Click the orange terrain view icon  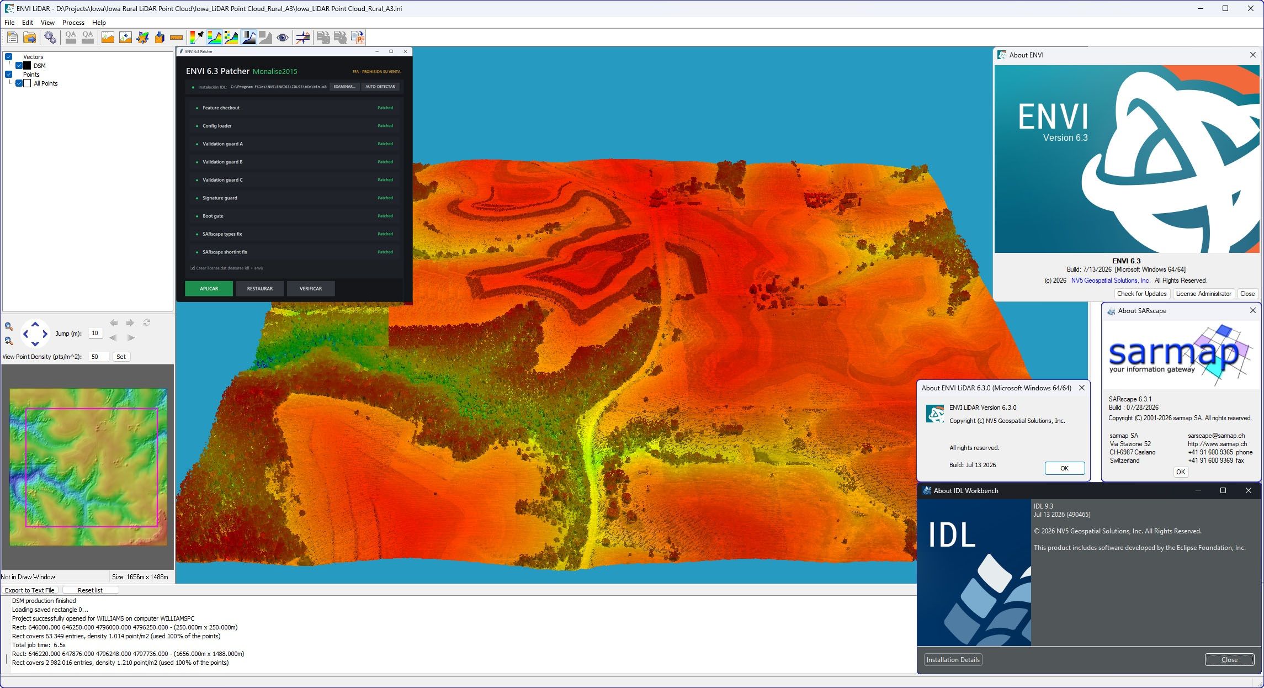108,38
